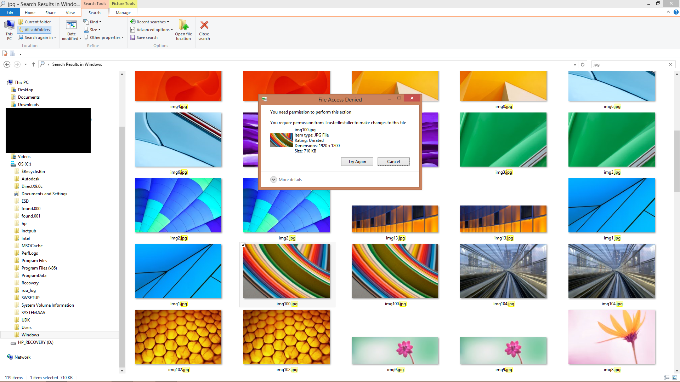This screenshot has height=382, width=680.
Task: Click the Close search red X icon
Action: 204,25
